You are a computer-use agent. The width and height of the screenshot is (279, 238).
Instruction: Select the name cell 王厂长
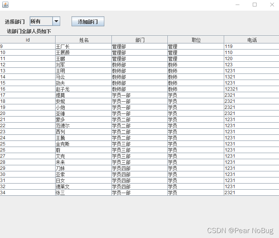(84, 46)
